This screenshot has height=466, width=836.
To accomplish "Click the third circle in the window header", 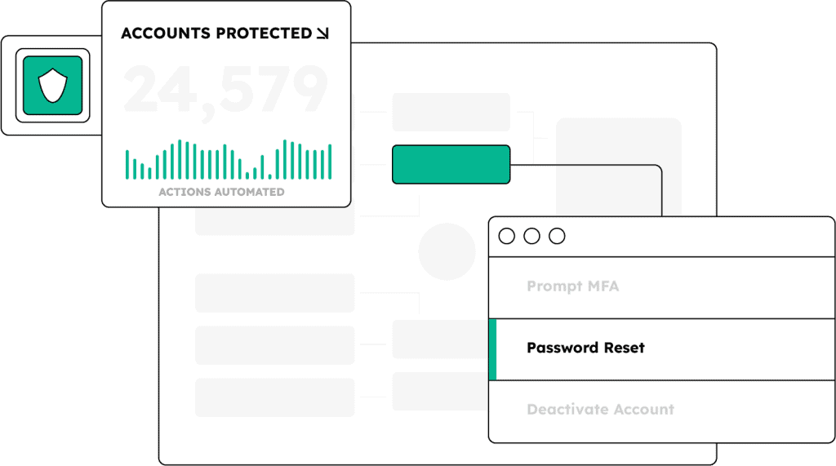I will click(557, 236).
